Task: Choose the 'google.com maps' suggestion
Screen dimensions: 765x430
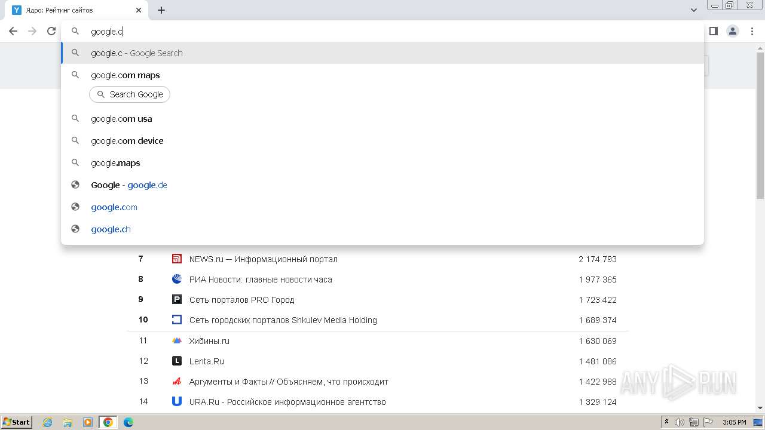Action: point(382,75)
